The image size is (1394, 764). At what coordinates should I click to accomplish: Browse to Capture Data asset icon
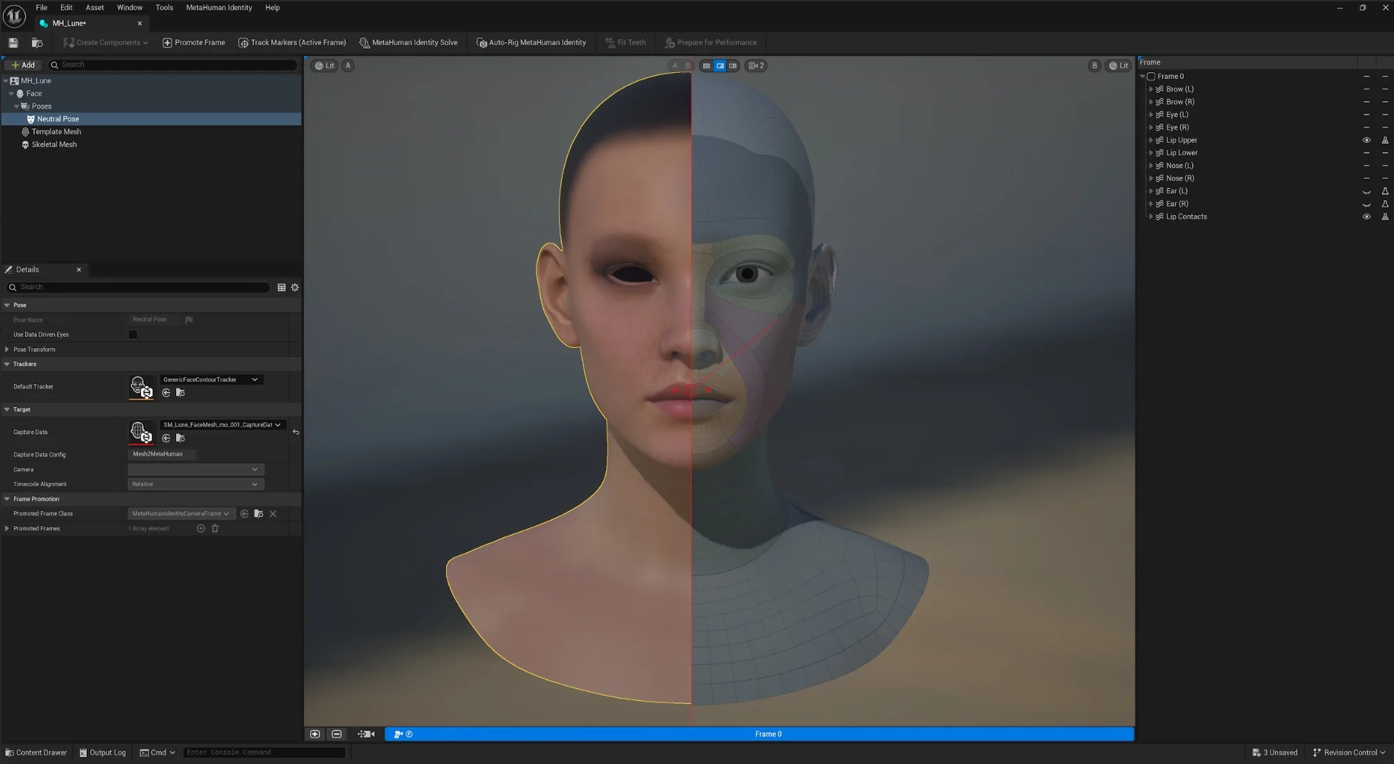tap(180, 438)
